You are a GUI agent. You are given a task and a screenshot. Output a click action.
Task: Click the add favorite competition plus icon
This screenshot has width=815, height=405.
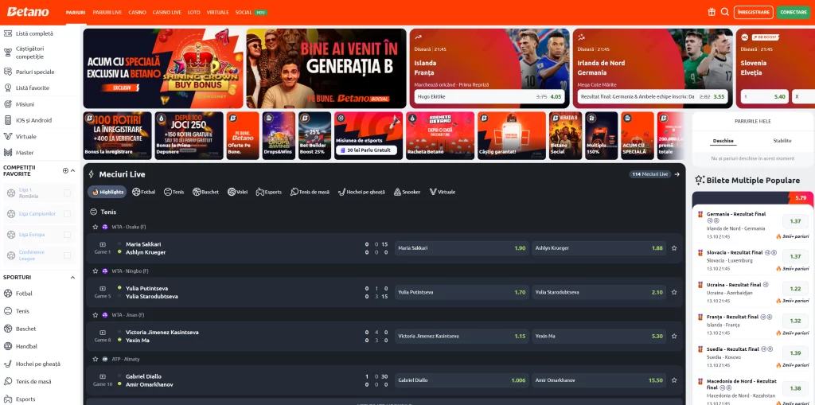click(65, 170)
